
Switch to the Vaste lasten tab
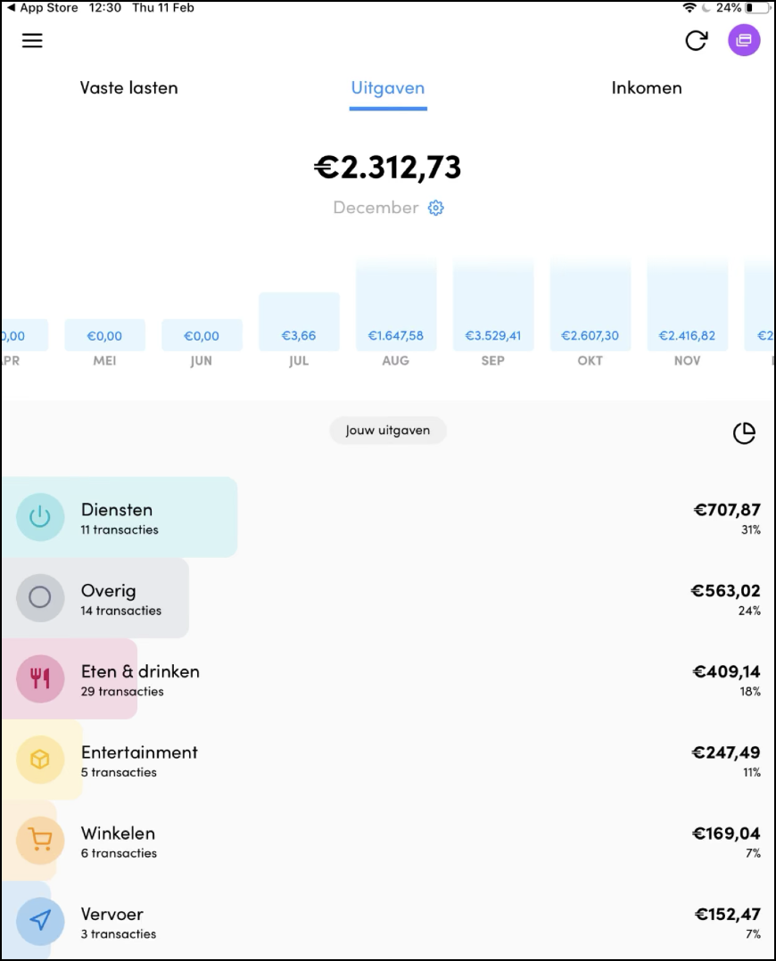click(x=128, y=87)
